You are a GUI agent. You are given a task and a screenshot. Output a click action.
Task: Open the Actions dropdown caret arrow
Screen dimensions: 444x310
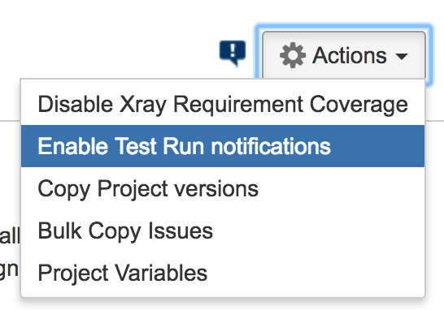click(x=402, y=56)
